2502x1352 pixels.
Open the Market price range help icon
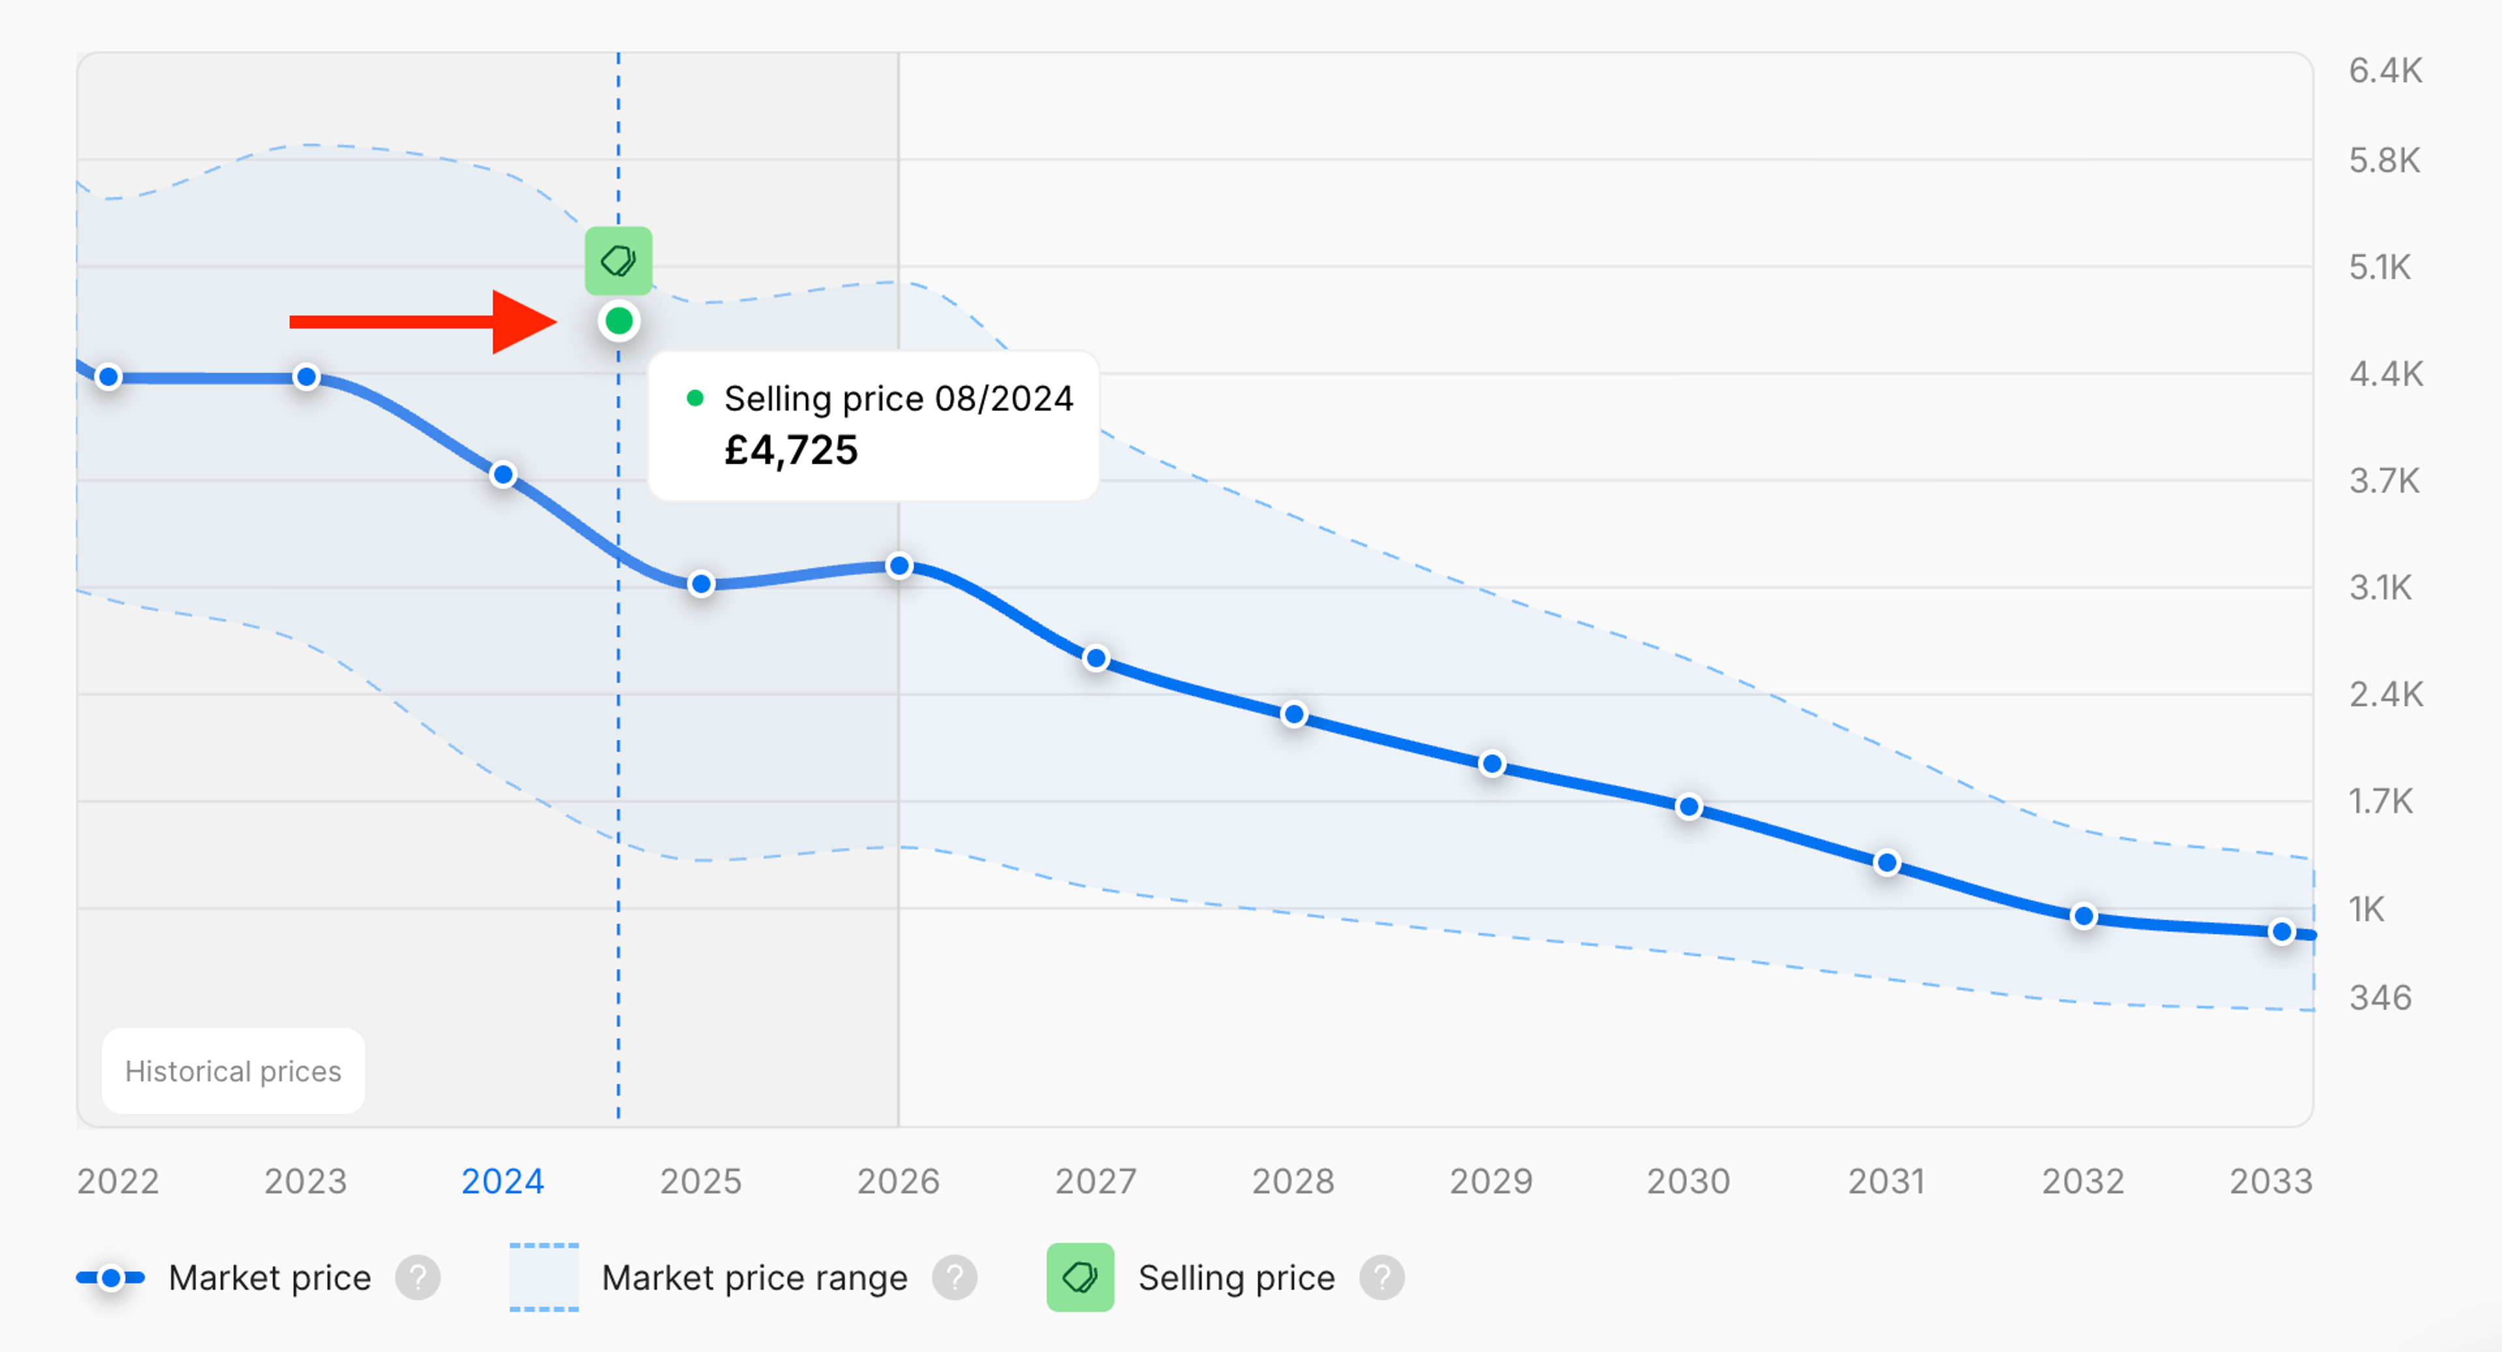point(956,1277)
